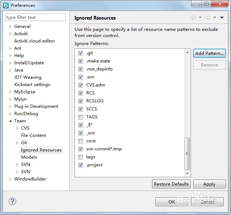Screen dimensions: 231x215
Task: Expand the Java preferences node
Action: (11, 70)
